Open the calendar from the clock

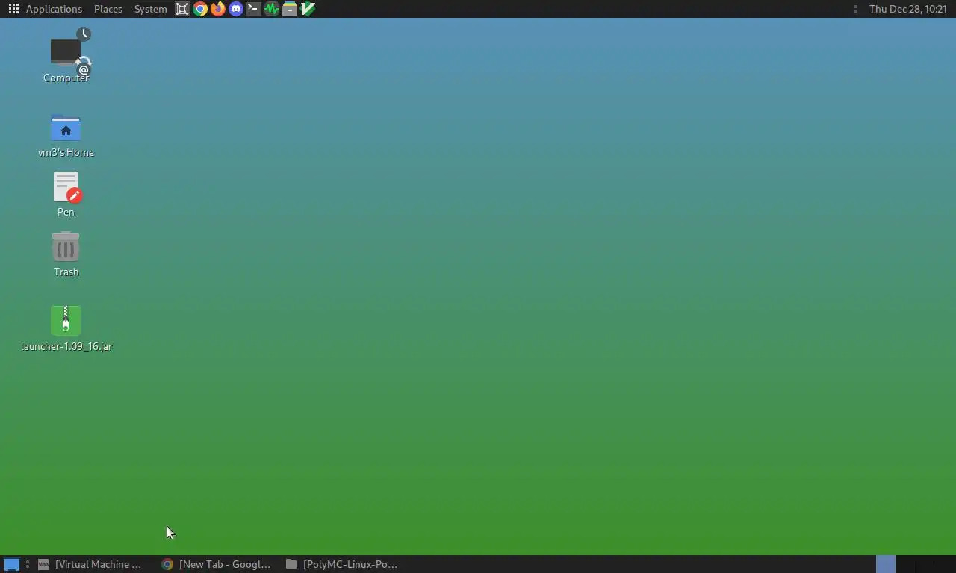[908, 9]
